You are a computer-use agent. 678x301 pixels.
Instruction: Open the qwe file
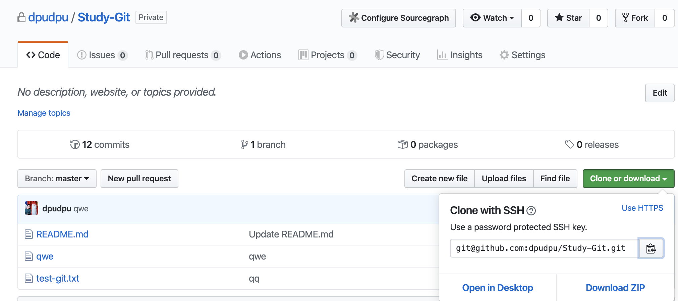[45, 257]
